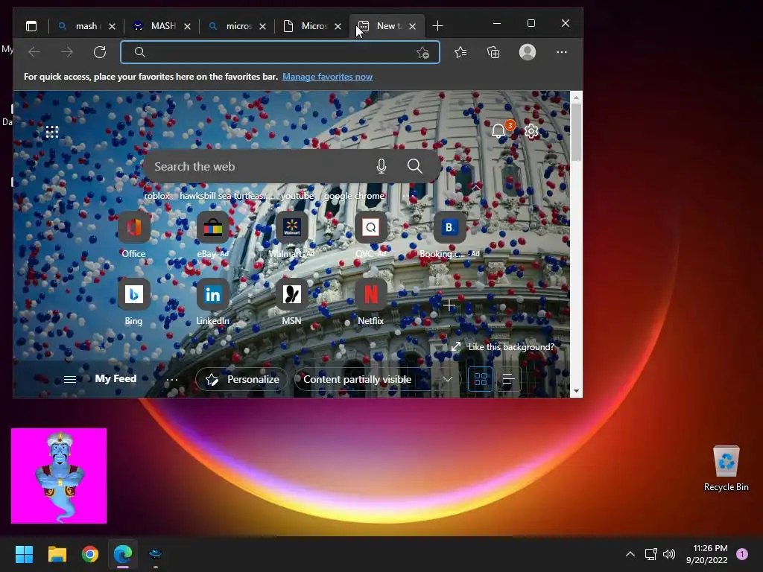Open more options beside search suggestions

coord(408,196)
